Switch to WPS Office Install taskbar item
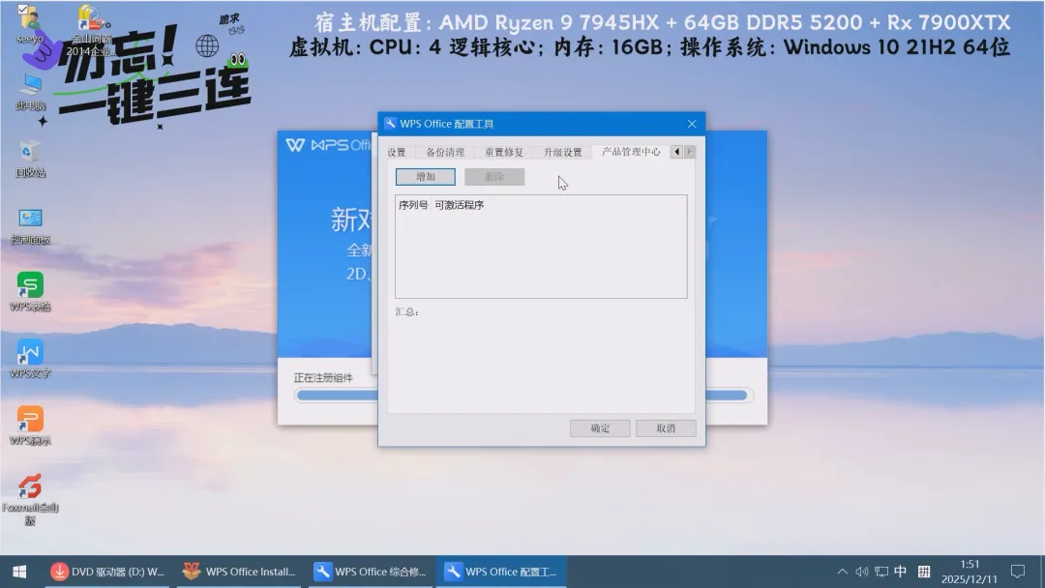 click(x=239, y=572)
